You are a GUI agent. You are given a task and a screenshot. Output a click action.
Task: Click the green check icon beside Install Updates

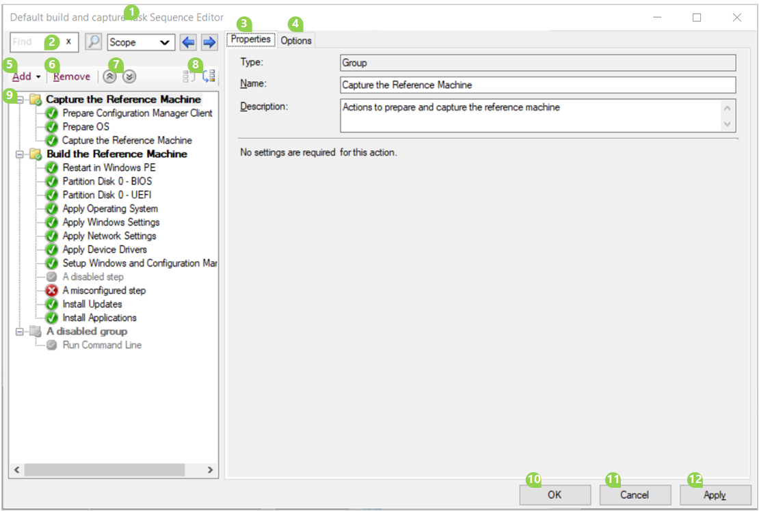51,304
